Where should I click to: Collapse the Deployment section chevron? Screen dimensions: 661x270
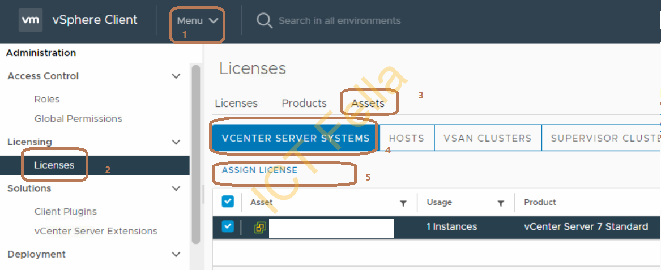(176, 254)
